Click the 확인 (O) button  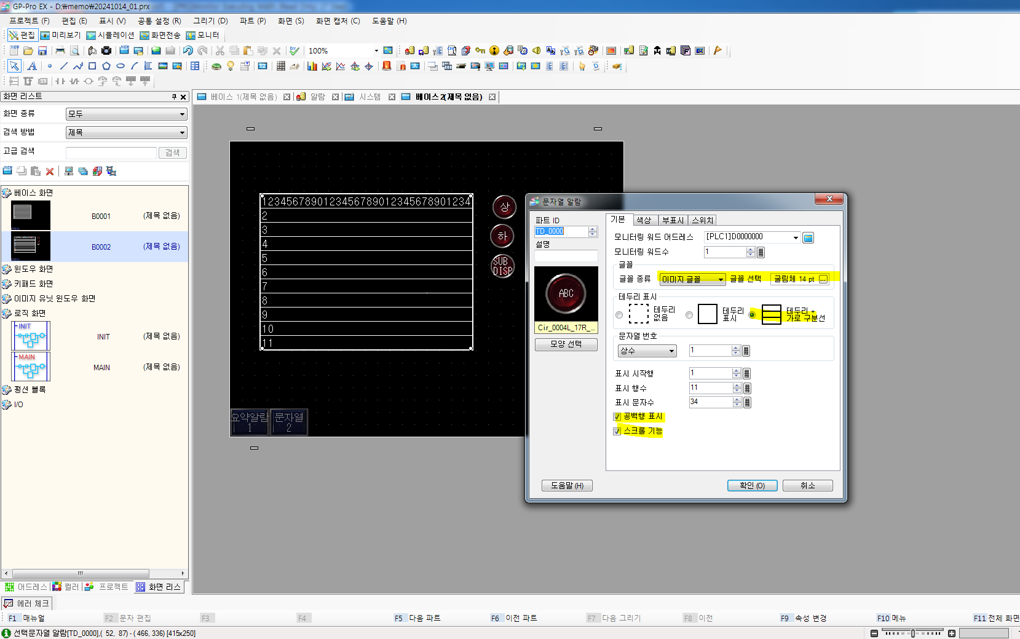[x=753, y=486]
